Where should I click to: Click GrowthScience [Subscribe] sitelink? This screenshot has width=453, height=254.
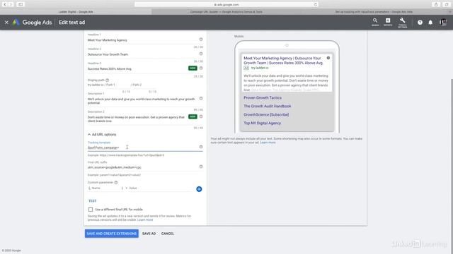pos(266,114)
